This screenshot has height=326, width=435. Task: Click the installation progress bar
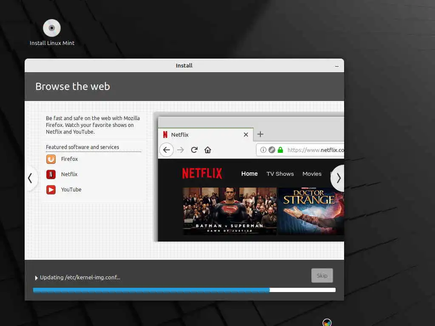(184, 290)
